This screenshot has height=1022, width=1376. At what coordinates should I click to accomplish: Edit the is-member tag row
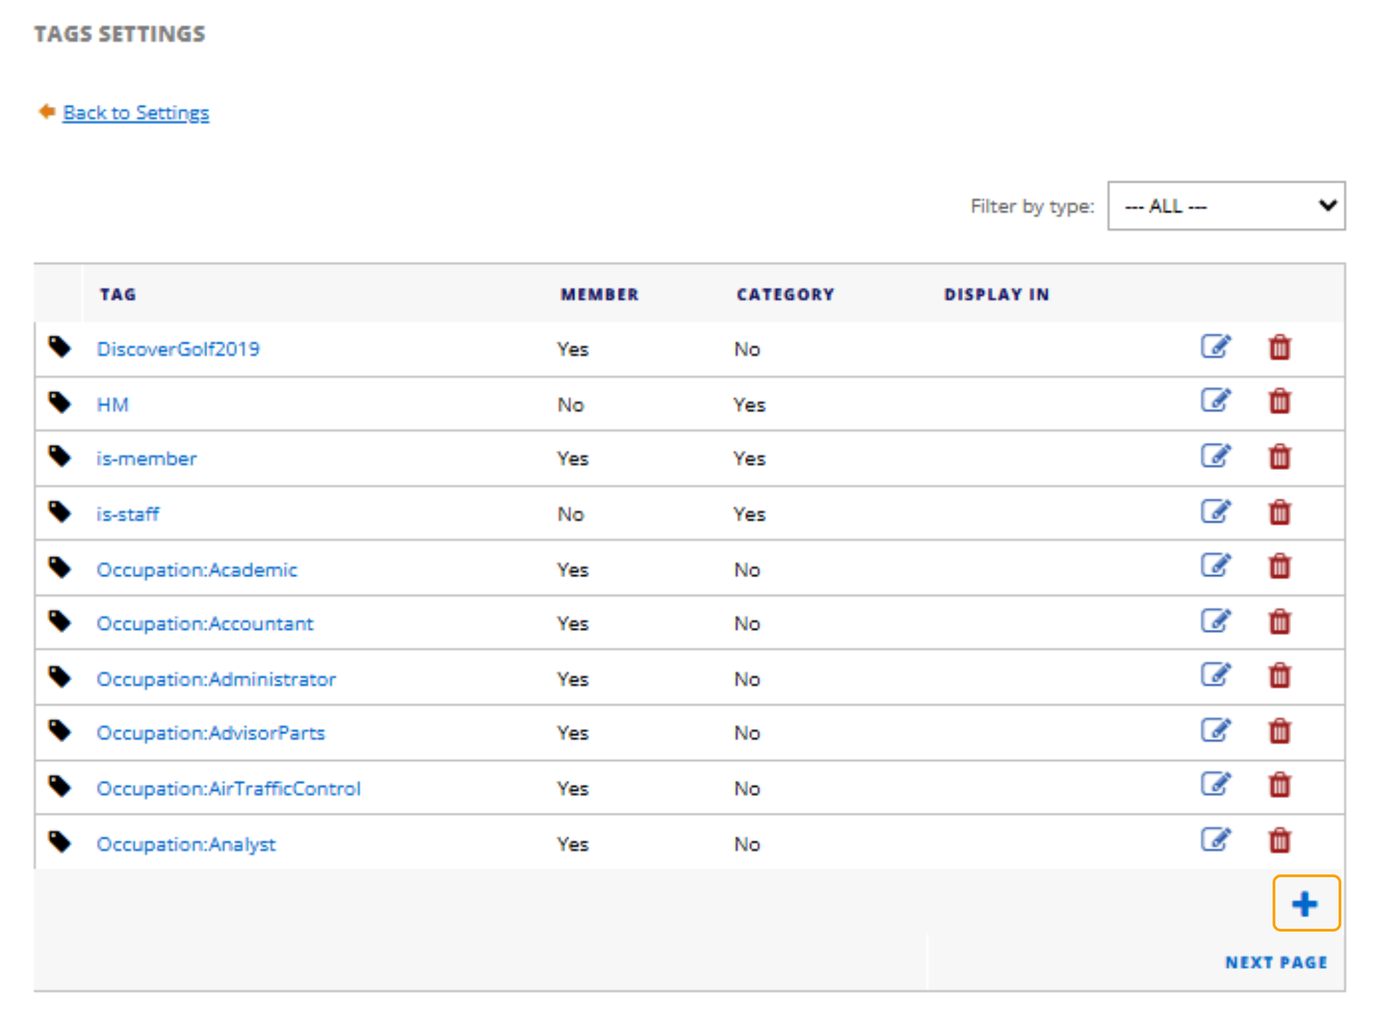(1215, 456)
